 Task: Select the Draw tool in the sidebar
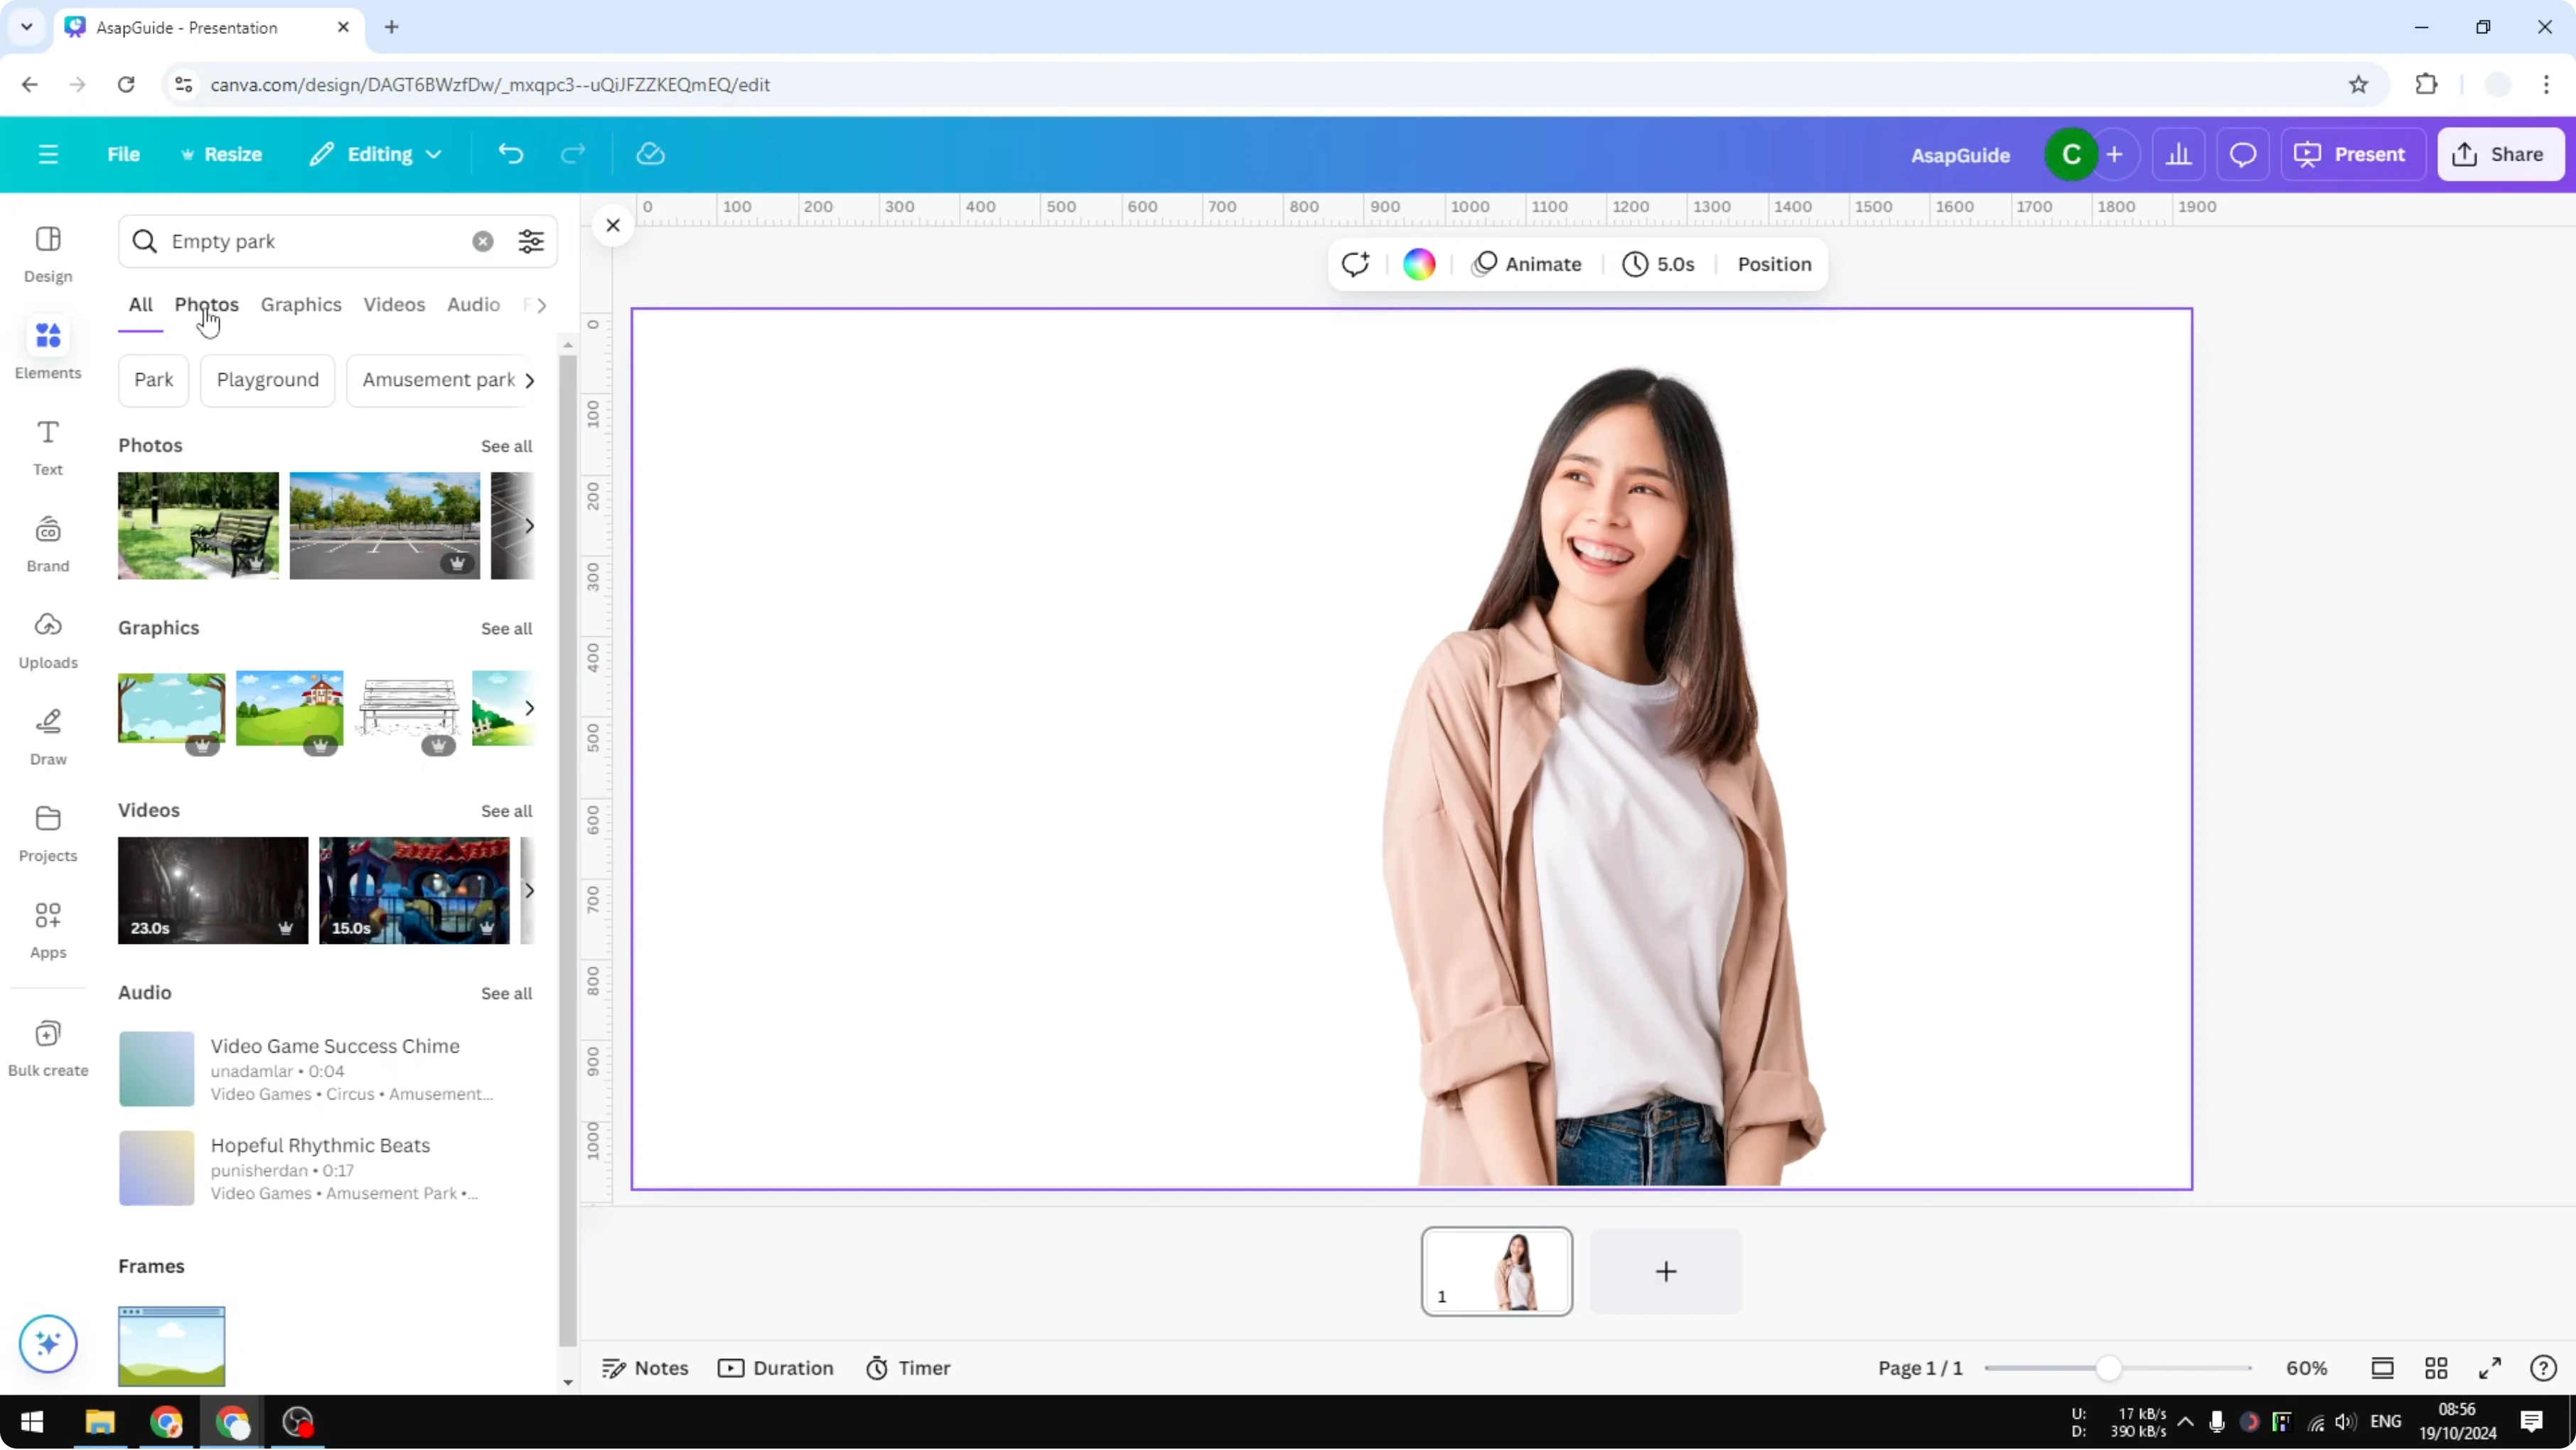[x=47, y=733]
